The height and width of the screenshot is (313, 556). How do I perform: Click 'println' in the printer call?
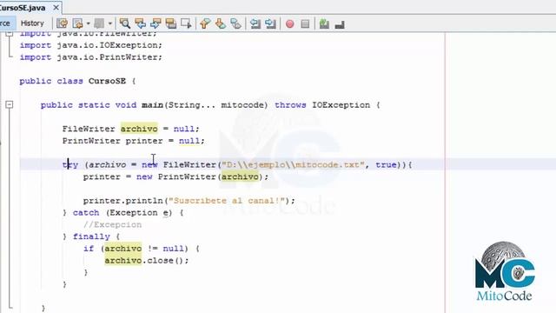(x=144, y=201)
